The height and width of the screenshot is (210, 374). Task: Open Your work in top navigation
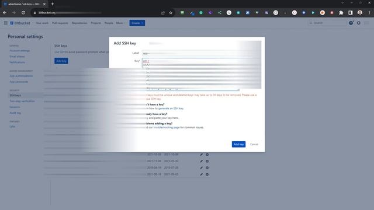tap(42, 23)
